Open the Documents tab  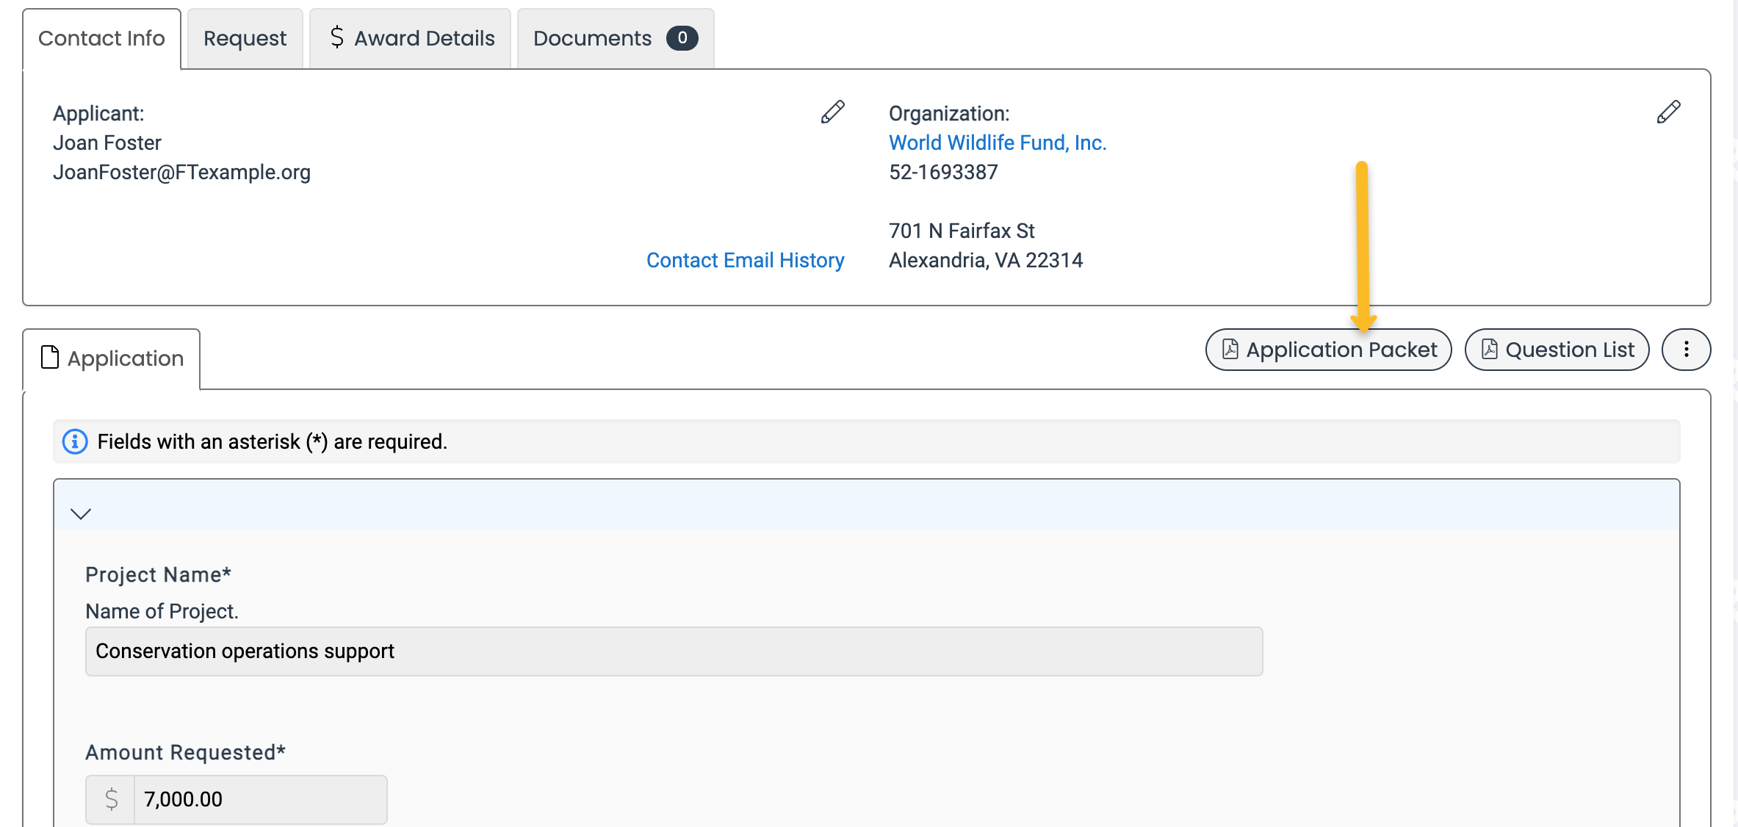(x=593, y=38)
